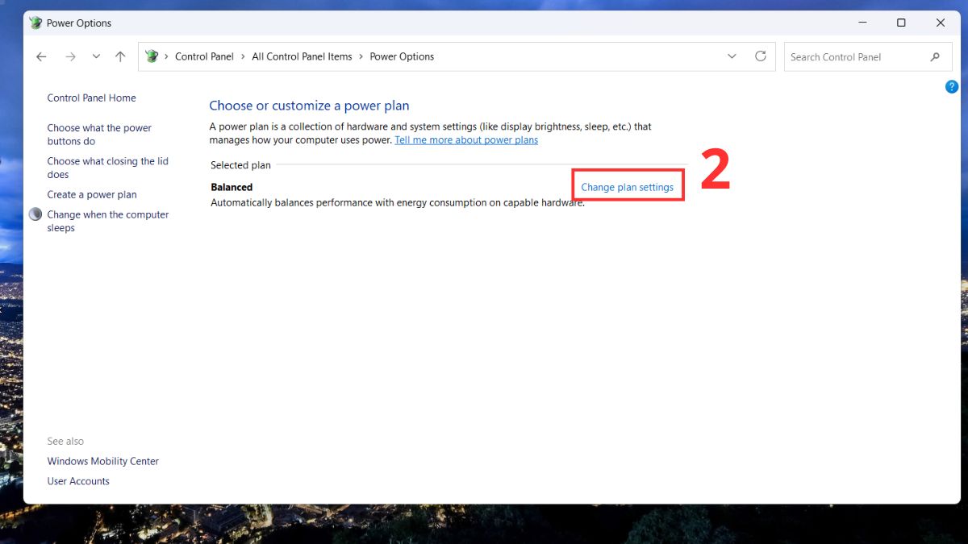Open Choose what closing the lid does
This screenshot has height=544, width=968.
pos(107,168)
